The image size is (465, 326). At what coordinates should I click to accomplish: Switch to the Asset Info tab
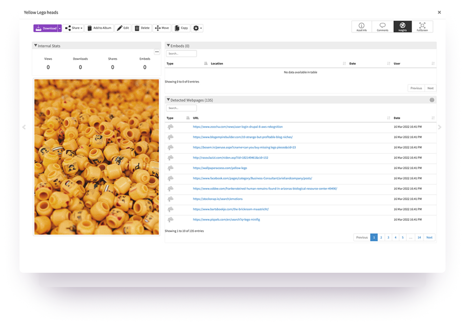[x=361, y=27]
